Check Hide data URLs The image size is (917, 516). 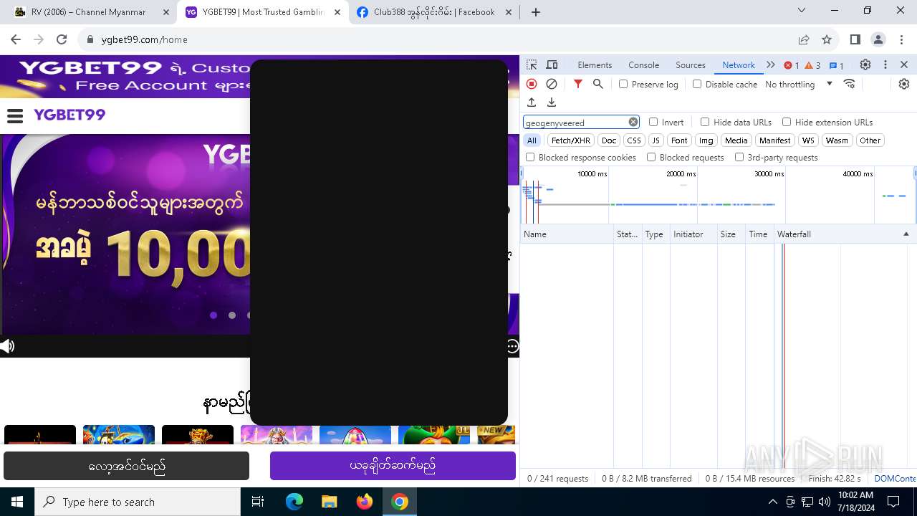(x=705, y=122)
